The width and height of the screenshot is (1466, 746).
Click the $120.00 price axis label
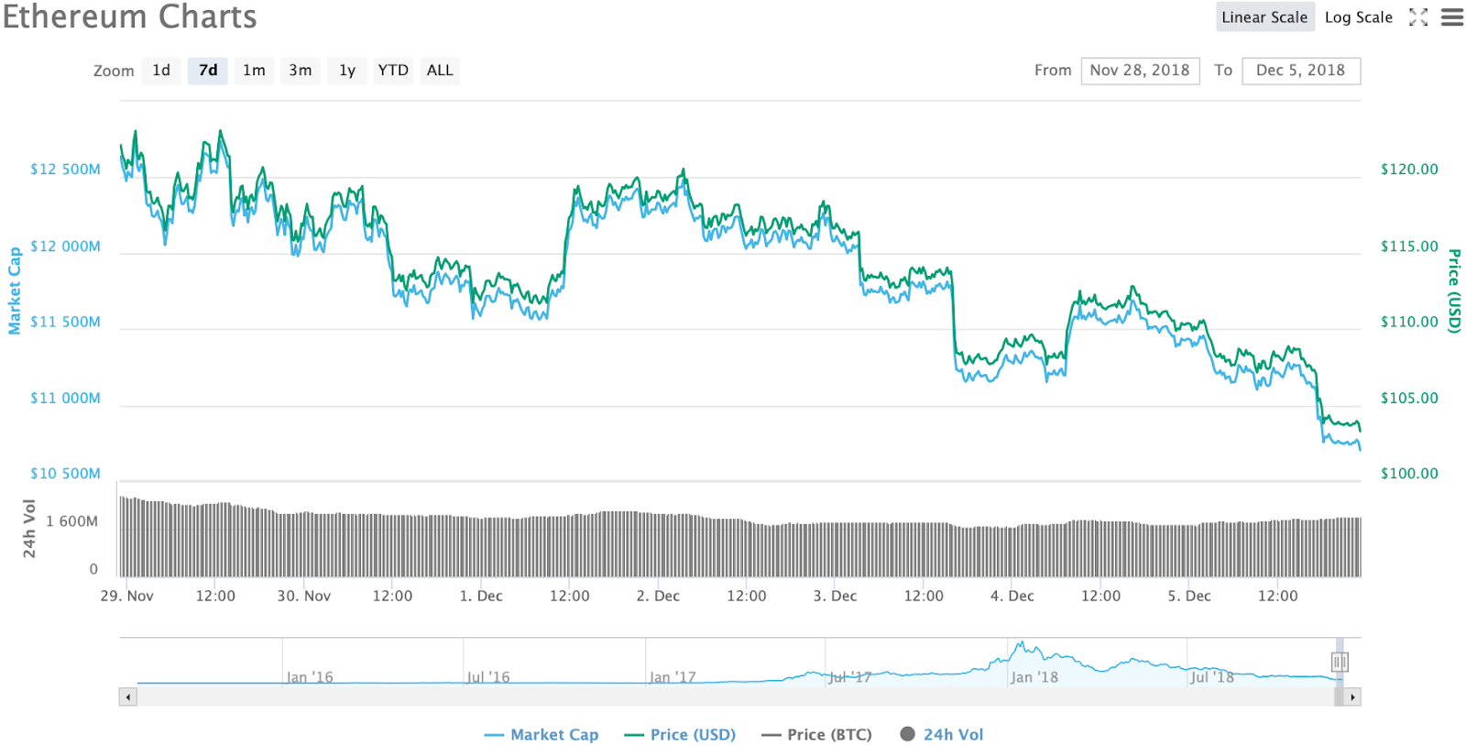click(x=1409, y=170)
